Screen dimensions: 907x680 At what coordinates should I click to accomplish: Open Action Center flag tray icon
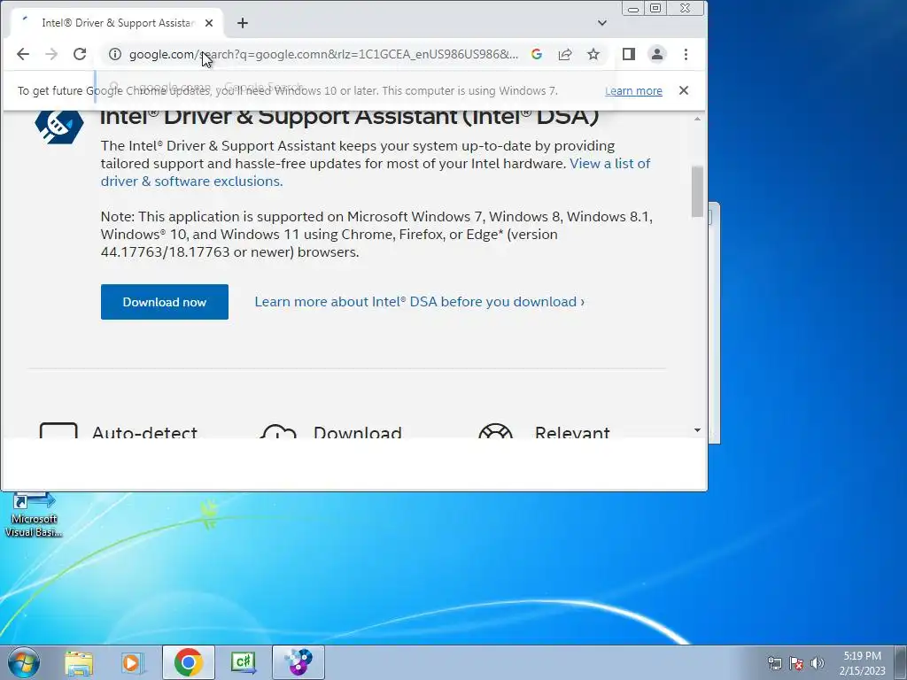(x=796, y=663)
